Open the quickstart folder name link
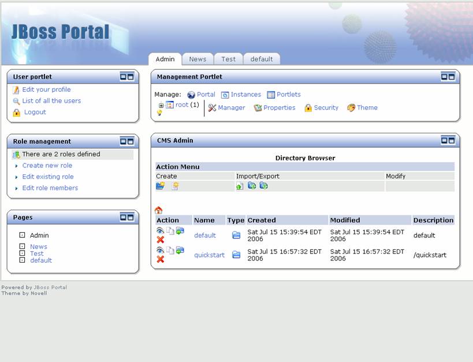This screenshot has width=473, height=362. [209, 255]
